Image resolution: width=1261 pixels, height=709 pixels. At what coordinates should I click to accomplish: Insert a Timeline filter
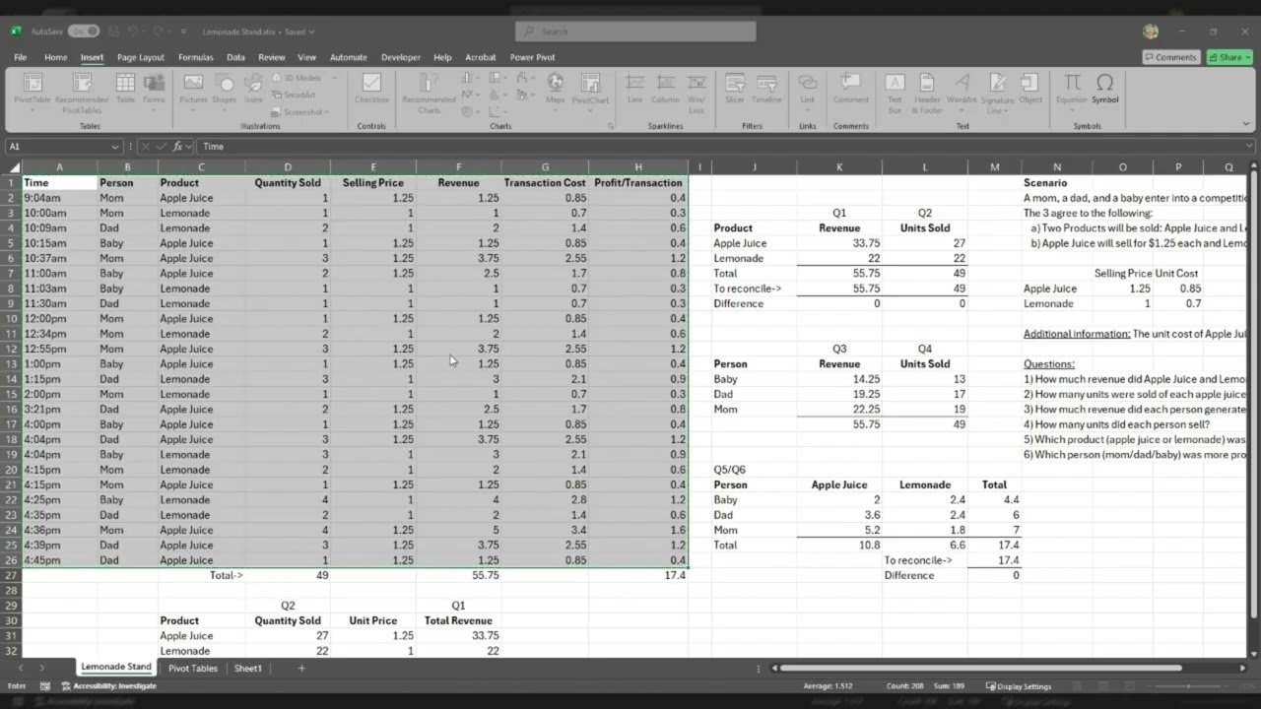coord(766,89)
